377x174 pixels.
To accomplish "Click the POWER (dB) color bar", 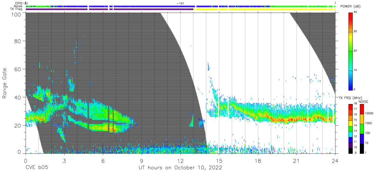I will [x=351, y=51].
